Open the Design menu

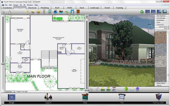(x=16, y=5)
